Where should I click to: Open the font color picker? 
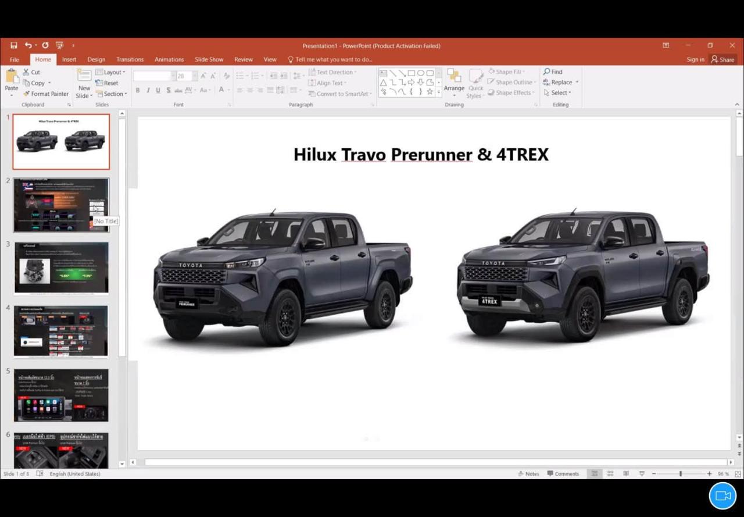[223, 90]
